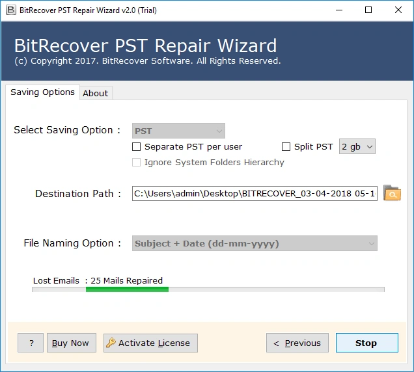This screenshot has width=414, height=372.
Task: Go back with the Previous button
Action: pyautogui.click(x=297, y=343)
